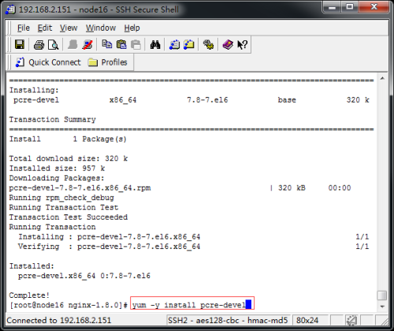Click the Paste clipboard icon
The height and width of the screenshot is (331, 394).
121,44
